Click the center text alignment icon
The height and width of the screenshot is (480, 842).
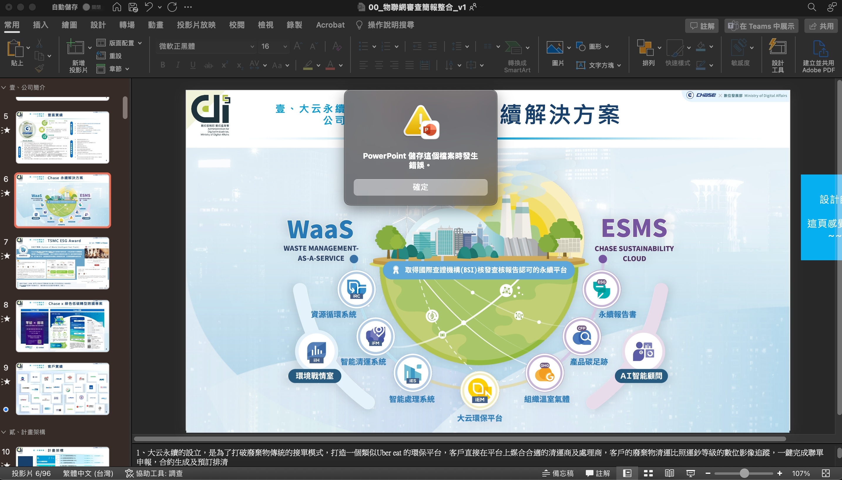[379, 65]
